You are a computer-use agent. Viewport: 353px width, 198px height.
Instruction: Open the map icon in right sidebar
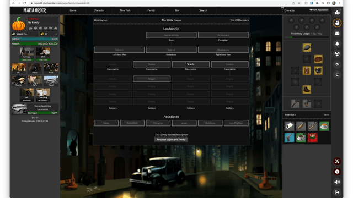pos(337,13)
